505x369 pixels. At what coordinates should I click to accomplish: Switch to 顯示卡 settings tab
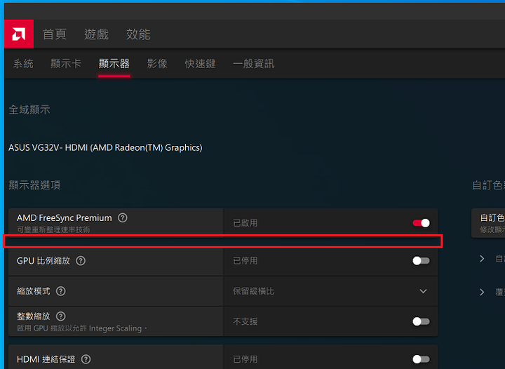point(66,64)
